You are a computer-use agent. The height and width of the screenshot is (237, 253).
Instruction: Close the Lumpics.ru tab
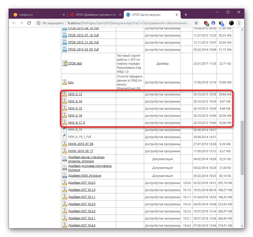coord(64,15)
